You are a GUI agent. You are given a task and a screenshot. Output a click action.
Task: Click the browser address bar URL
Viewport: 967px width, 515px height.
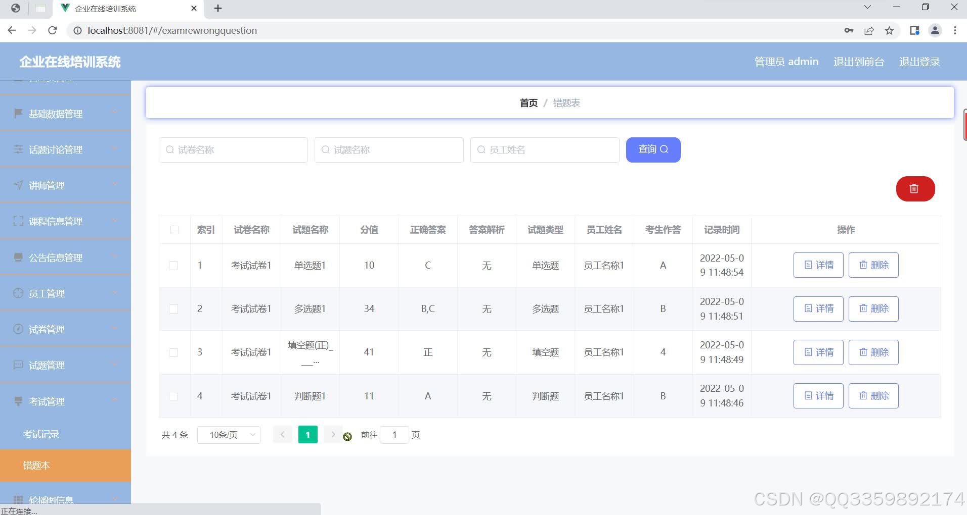[x=172, y=31]
